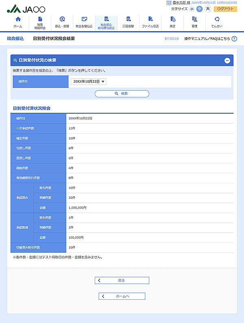Click the 総合振込 breadcrumb heading
Image resolution: width=244 pixels, height=323 pixels.
tap(15, 39)
